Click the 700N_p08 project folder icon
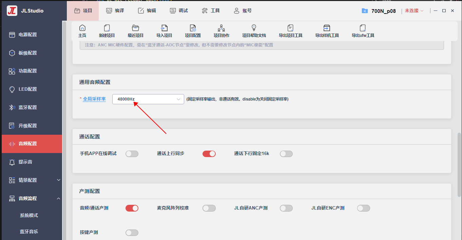462x240 pixels. [364, 11]
